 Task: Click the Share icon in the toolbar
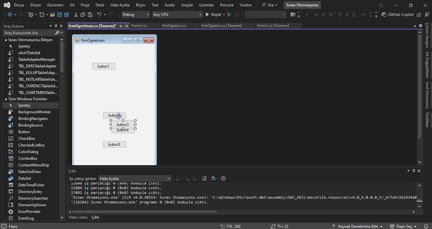click(x=419, y=15)
